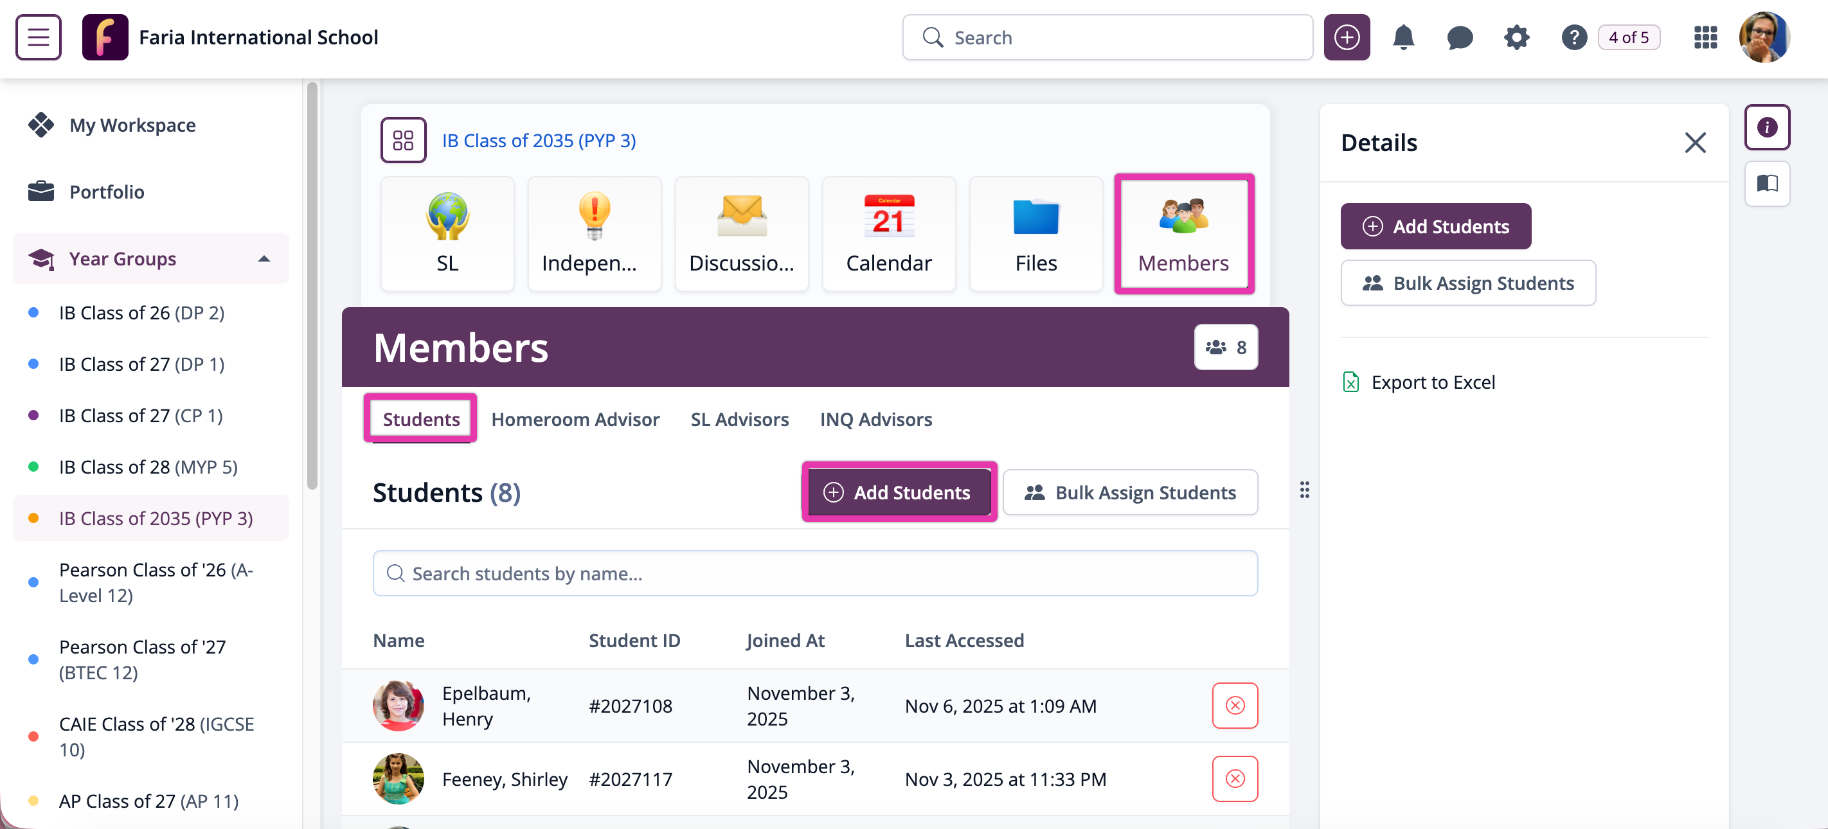
Task: Open Portfolio in sidebar
Action: 107,192
